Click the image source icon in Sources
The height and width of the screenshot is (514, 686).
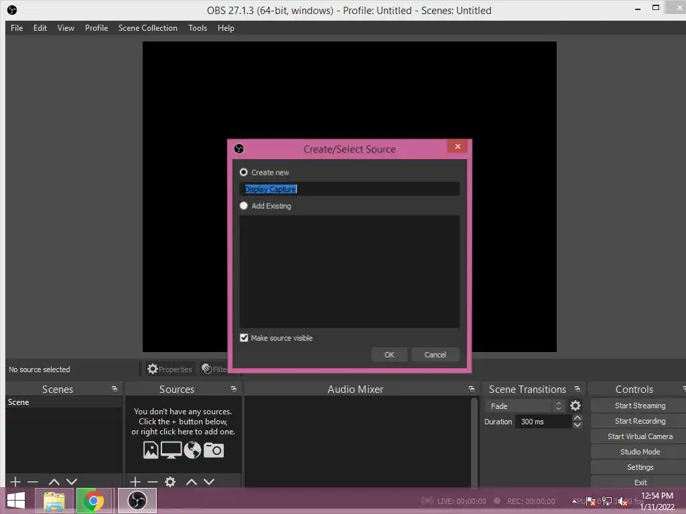click(151, 450)
